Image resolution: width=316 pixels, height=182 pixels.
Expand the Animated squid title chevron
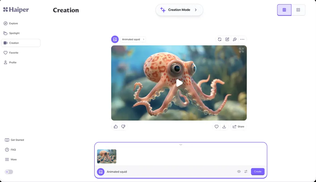(143, 39)
